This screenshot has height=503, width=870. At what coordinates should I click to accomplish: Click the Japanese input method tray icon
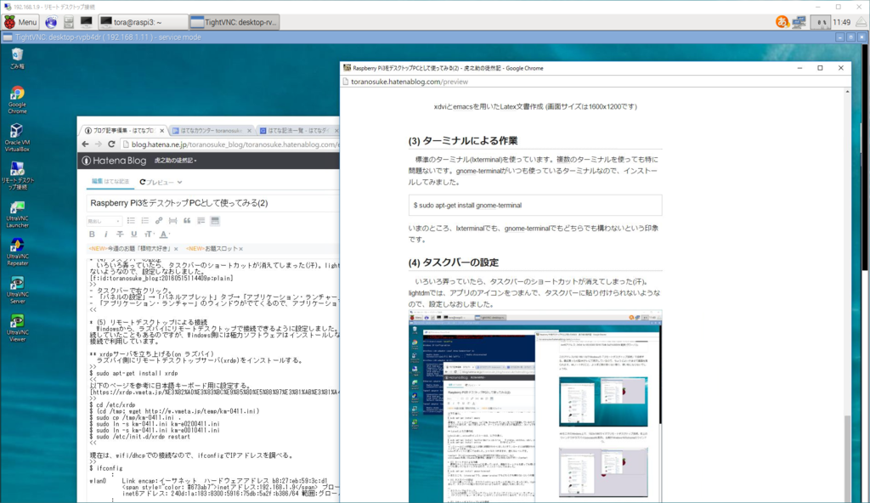click(782, 22)
